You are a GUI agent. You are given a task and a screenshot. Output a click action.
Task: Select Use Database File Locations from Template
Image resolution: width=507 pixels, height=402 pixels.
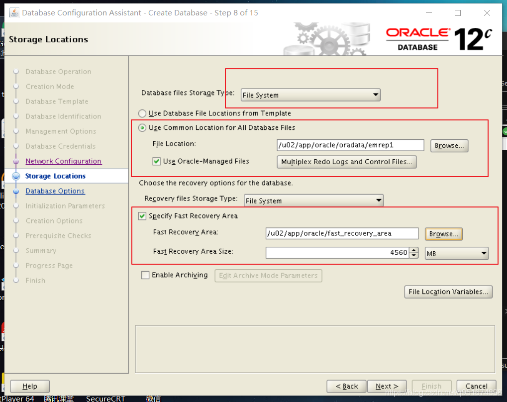(x=142, y=113)
